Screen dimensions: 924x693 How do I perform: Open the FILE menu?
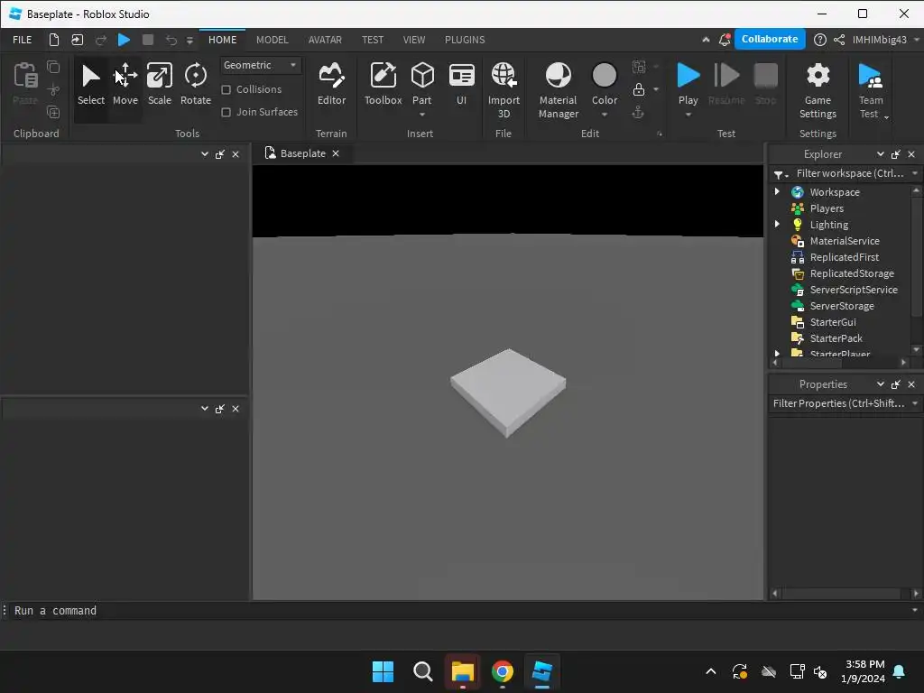(x=23, y=40)
